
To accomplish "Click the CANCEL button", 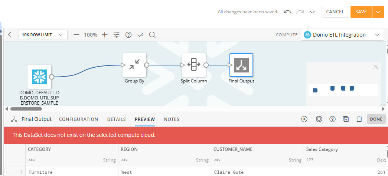I will pos(335,12).
